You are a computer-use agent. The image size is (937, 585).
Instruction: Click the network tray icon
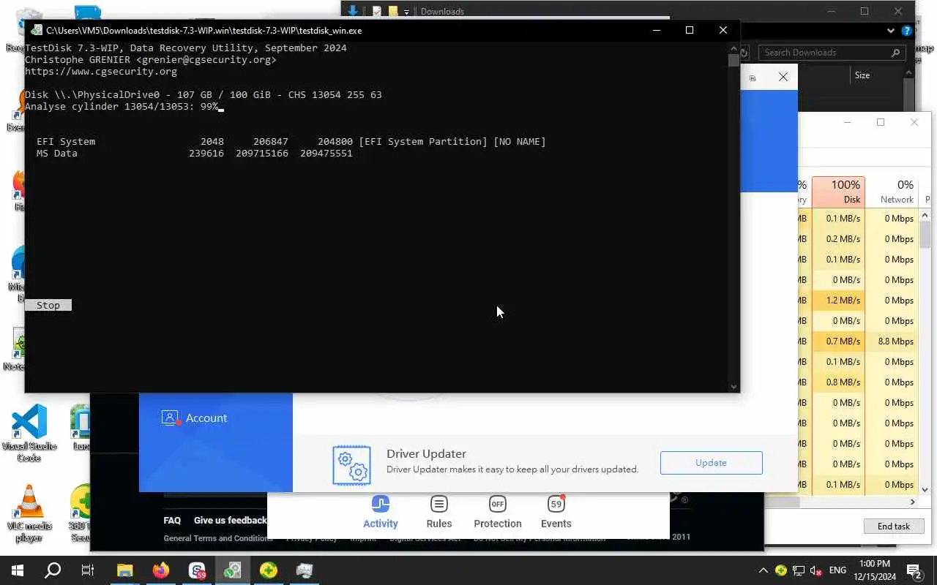point(799,570)
